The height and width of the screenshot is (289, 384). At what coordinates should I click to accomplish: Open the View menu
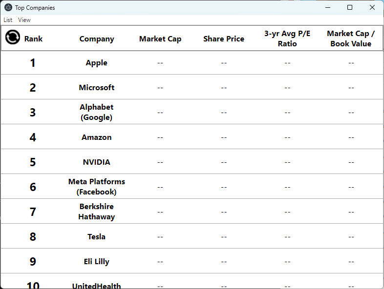24,20
